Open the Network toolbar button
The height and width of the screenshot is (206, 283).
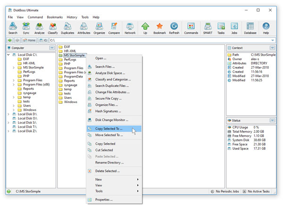[130, 28]
